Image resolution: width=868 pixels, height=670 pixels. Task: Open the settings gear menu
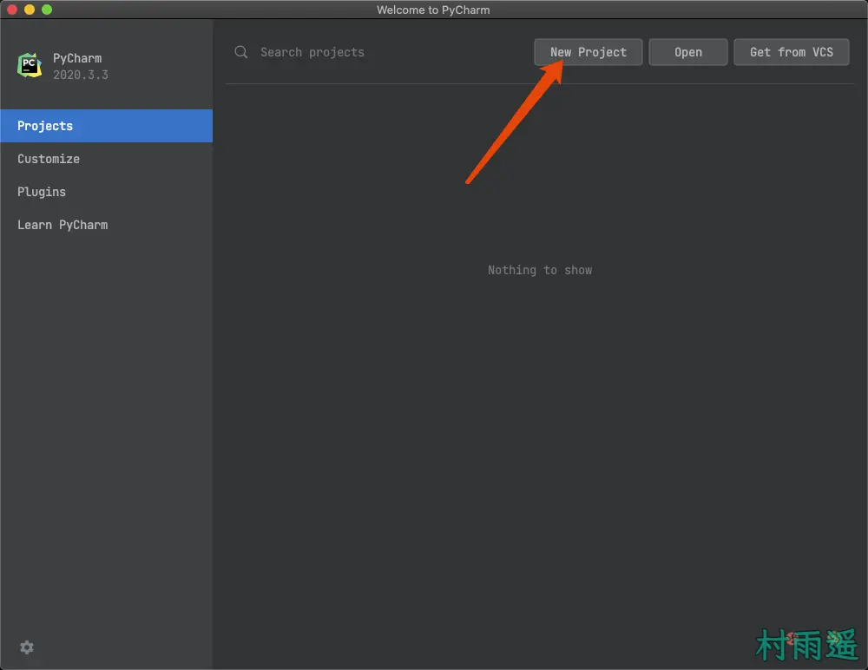[27, 647]
